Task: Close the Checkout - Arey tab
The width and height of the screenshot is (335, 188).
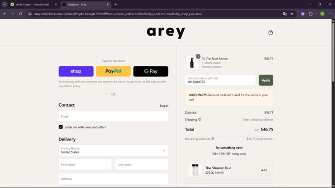Action: click(108, 4)
